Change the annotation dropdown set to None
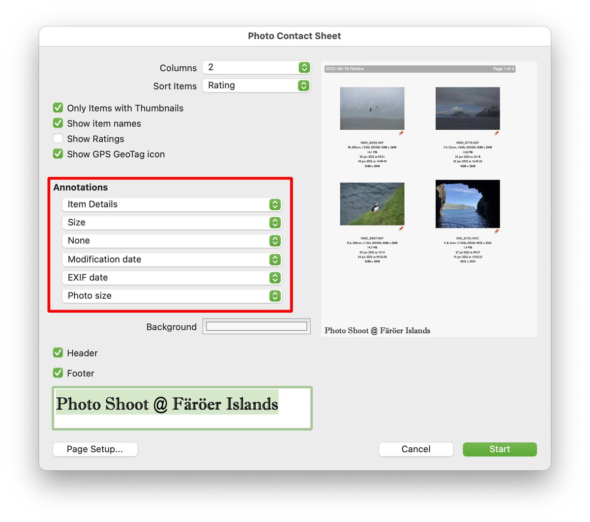Screen dimensions: 590x522 tap(172, 241)
